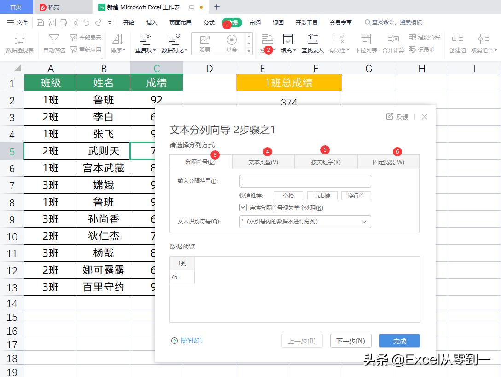Switch to the 文本类型 tab

tap(263, 161)
